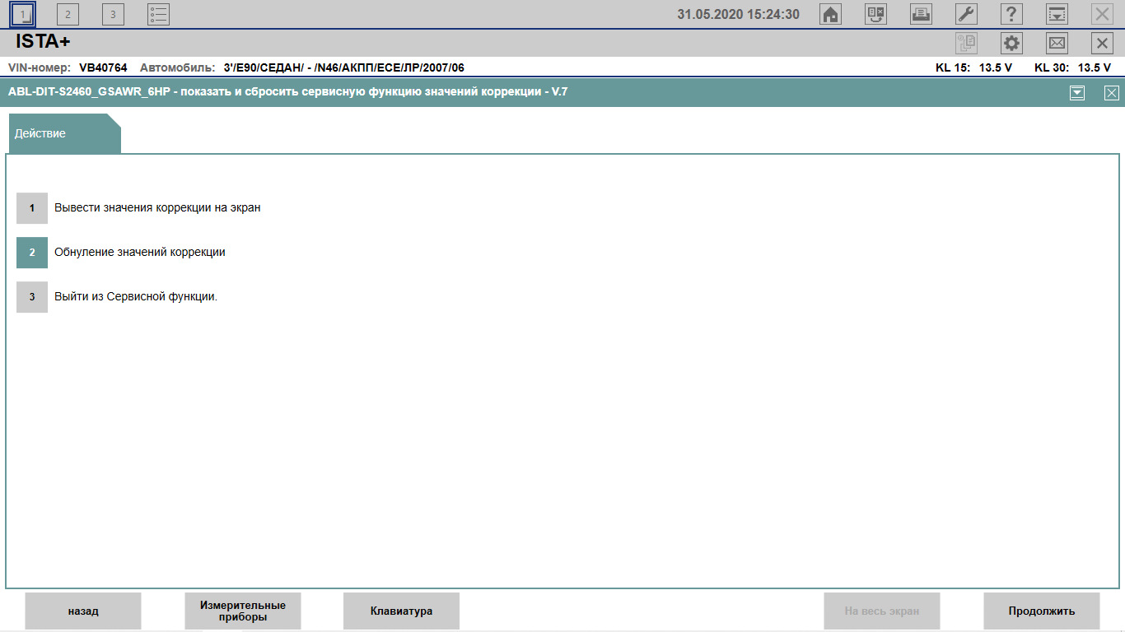The image size is (1125, 632).
Task: Close the ISTA+ session with X
Action: pos(1102,43)
